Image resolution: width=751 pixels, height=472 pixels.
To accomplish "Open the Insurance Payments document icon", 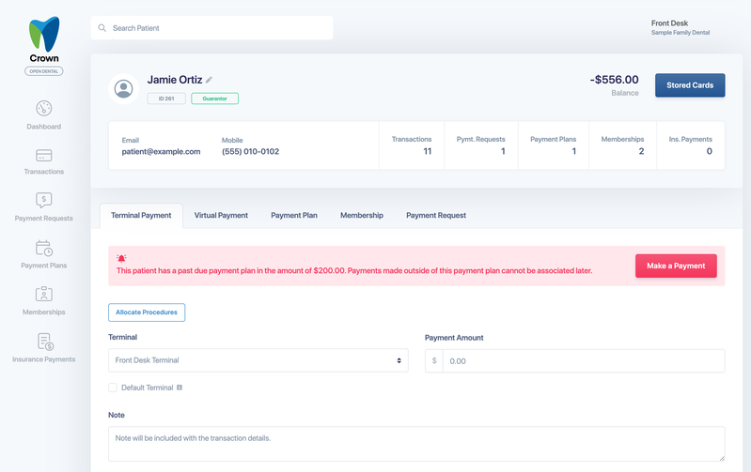I will pyautogui.click(x=45, y=342).
